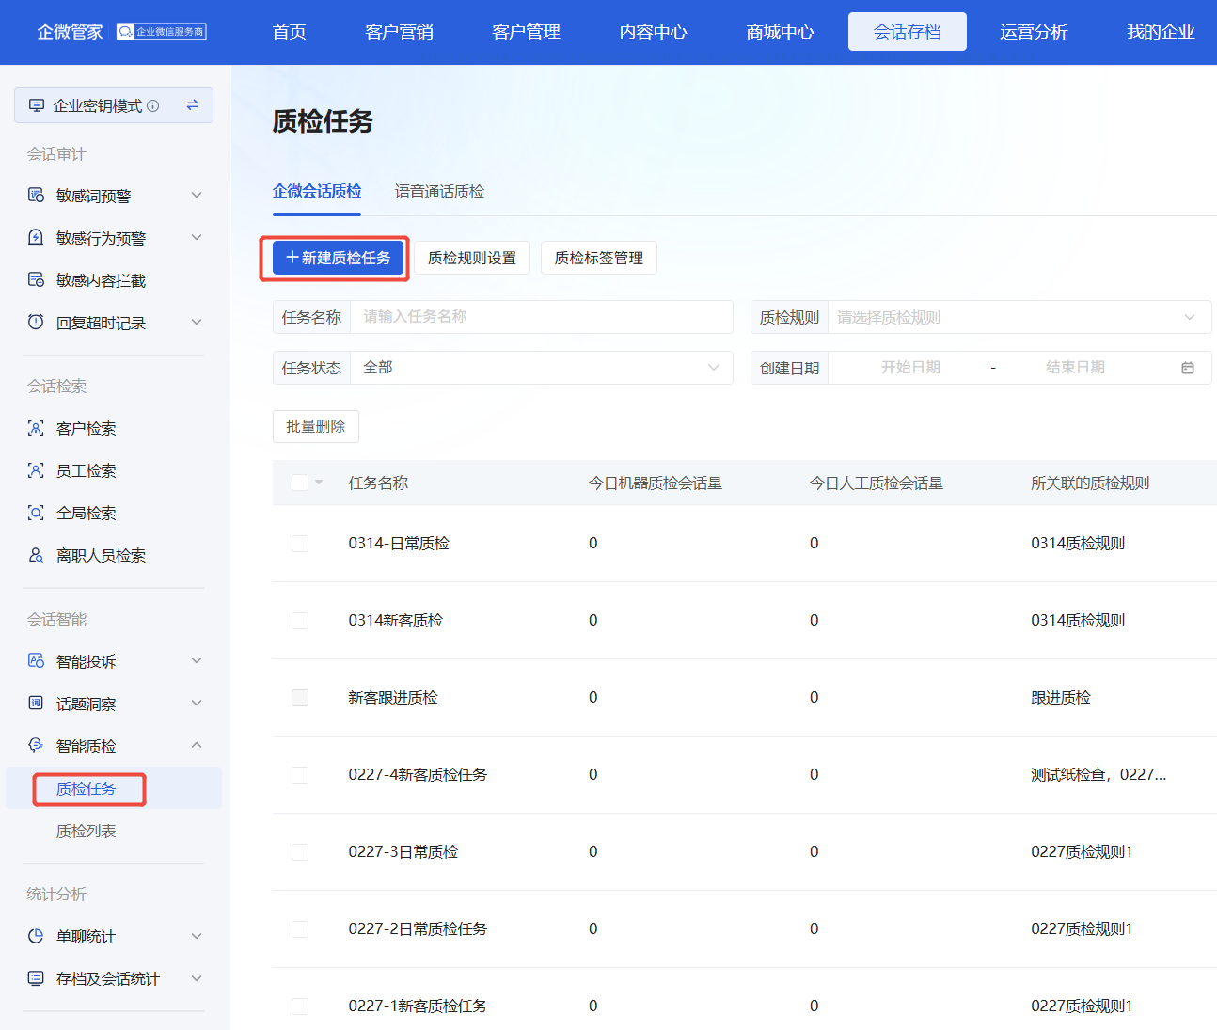Check the box for 0227-4新客质检任务

(300, 775)
